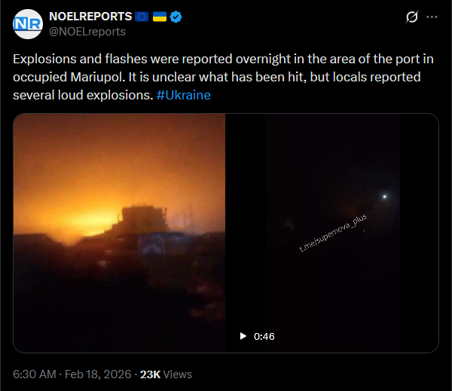The image size is (452, 391).
Task: Open the Grok slashed-circle icon
Action: [x=411, y=17]
